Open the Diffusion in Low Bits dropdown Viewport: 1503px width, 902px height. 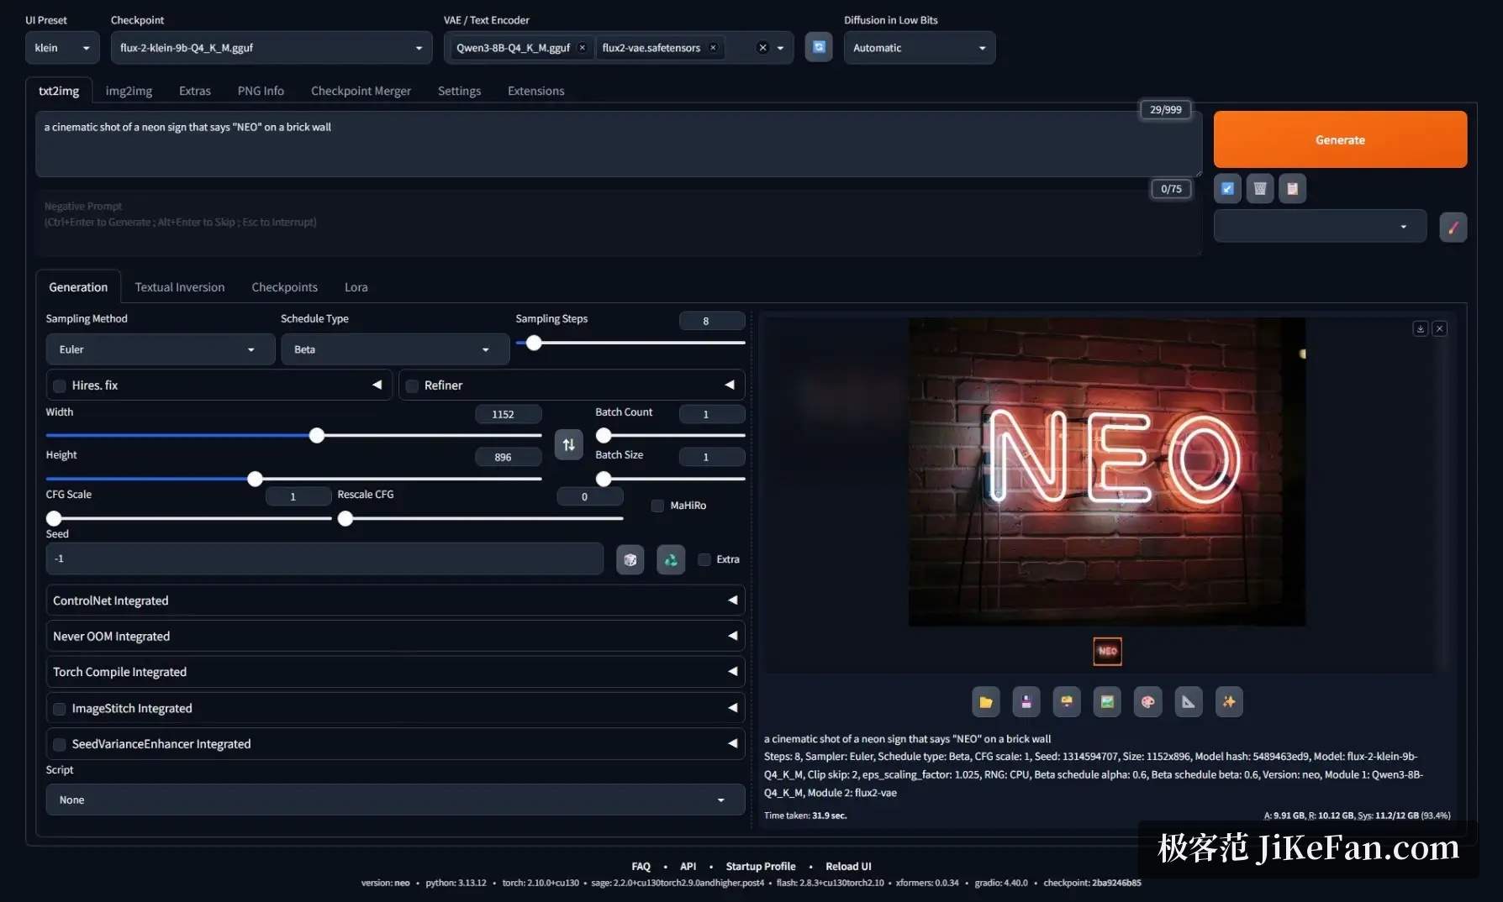920,48
